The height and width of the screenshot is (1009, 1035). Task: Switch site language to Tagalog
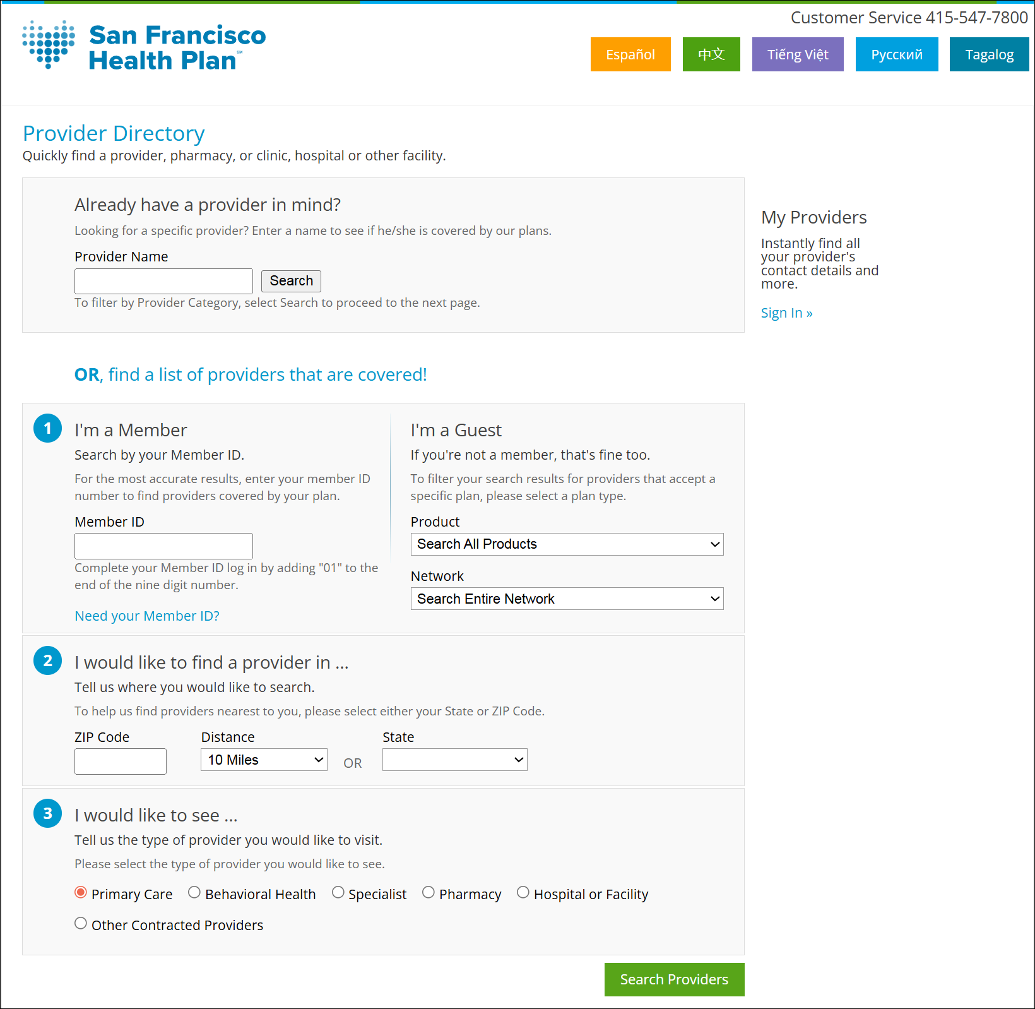click(x=988, y=54)
